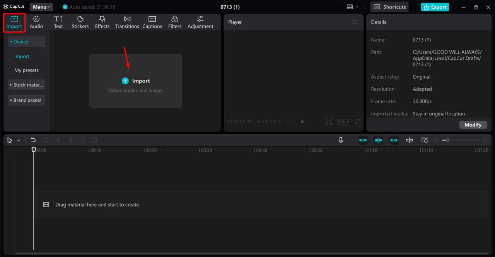This screenshot has height=257, width=495.
Task: Enter fullscreen preview mode
Action: pyautogui.click(x=358, y=122)
